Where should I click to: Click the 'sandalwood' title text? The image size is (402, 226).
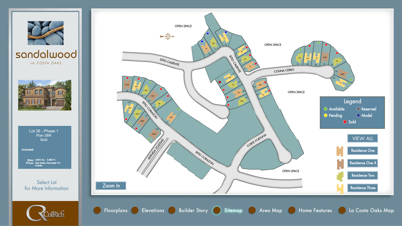(46, 54)
